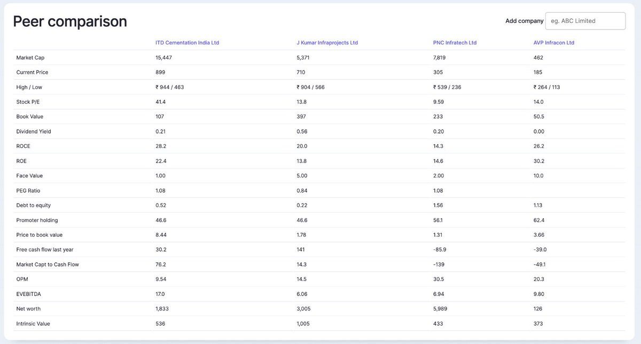
Task: Click high/low value ₹ 264 / 113
Action: [546, 87]
